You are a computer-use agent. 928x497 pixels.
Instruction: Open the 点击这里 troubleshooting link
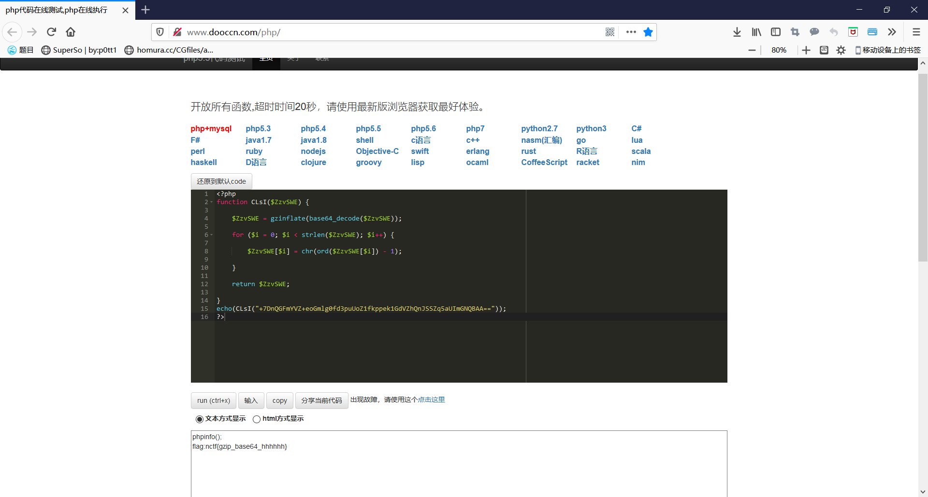click(x=431, y=400)
